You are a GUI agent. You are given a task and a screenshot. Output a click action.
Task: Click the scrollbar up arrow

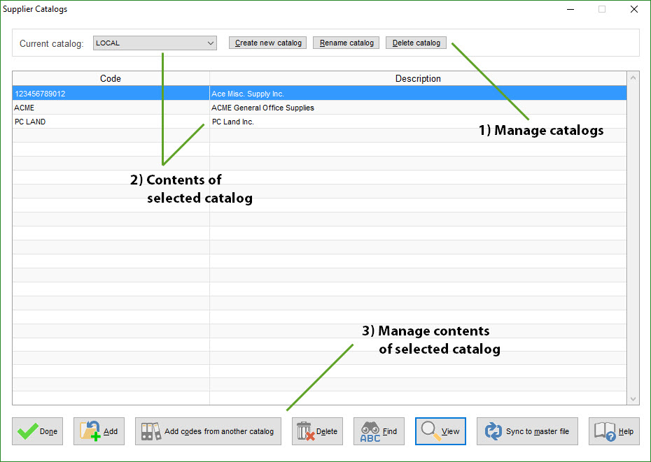point(633,78)
